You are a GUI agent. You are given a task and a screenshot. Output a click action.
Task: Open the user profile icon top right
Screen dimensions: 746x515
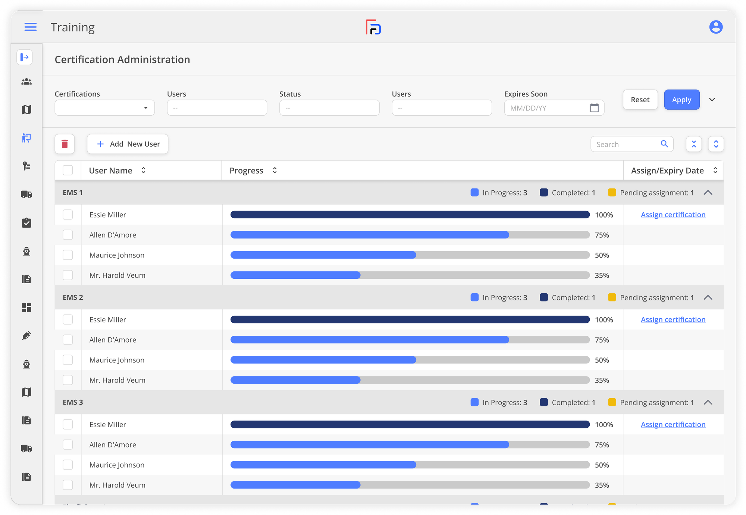click(715, 26)
